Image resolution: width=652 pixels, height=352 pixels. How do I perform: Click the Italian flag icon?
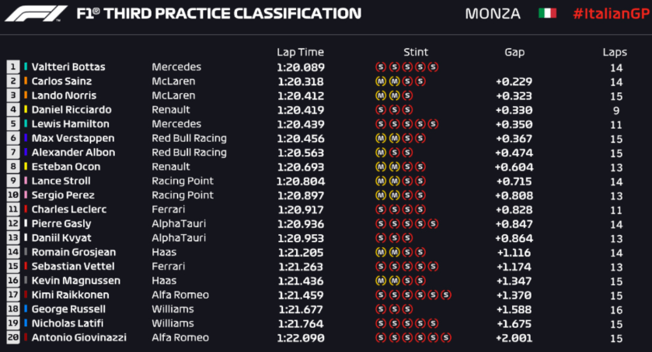pos(548,14)
